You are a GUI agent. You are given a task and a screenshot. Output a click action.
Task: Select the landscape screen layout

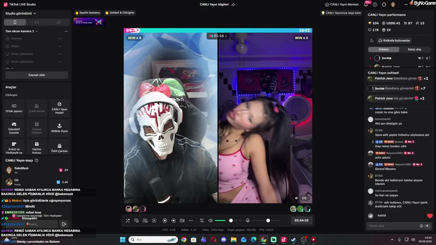click(x=37, y=22)
